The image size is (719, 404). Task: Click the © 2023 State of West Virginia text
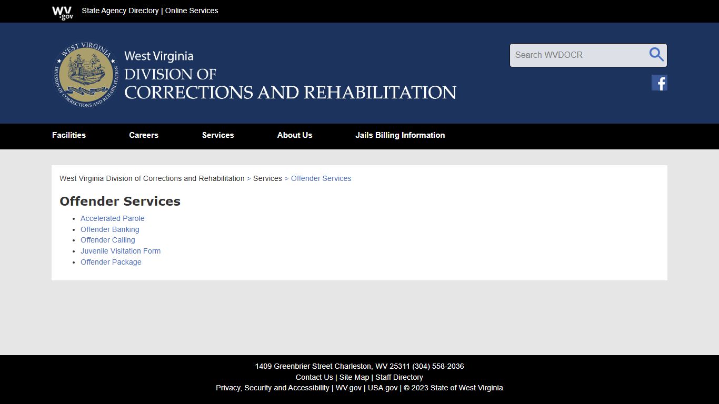453,388
